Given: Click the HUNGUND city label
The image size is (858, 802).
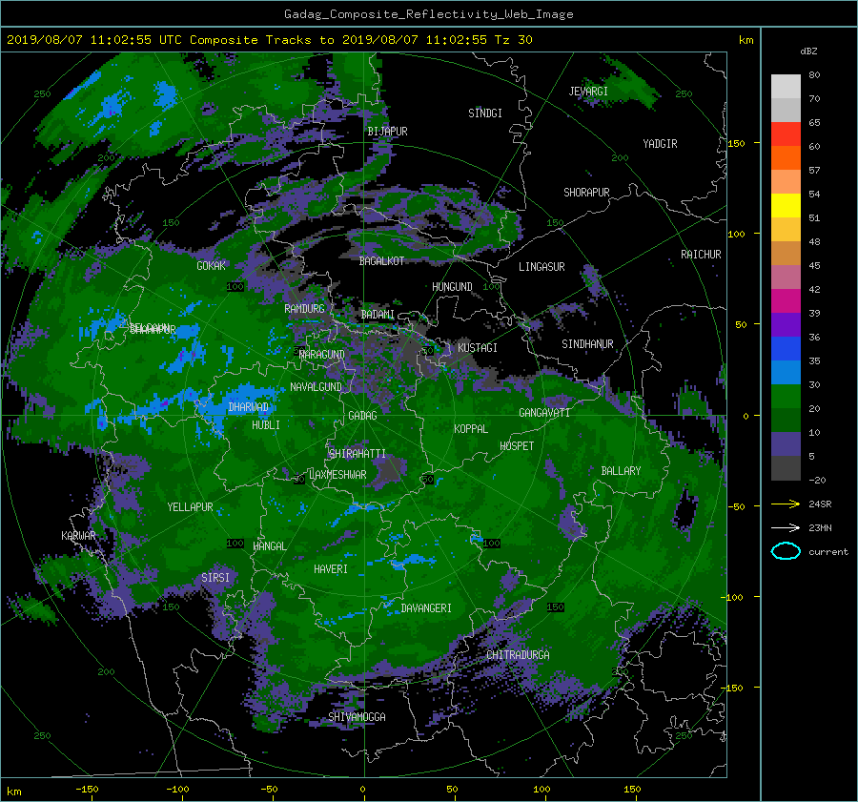Looking at the screenshot, I should click(x=452, y=287).
